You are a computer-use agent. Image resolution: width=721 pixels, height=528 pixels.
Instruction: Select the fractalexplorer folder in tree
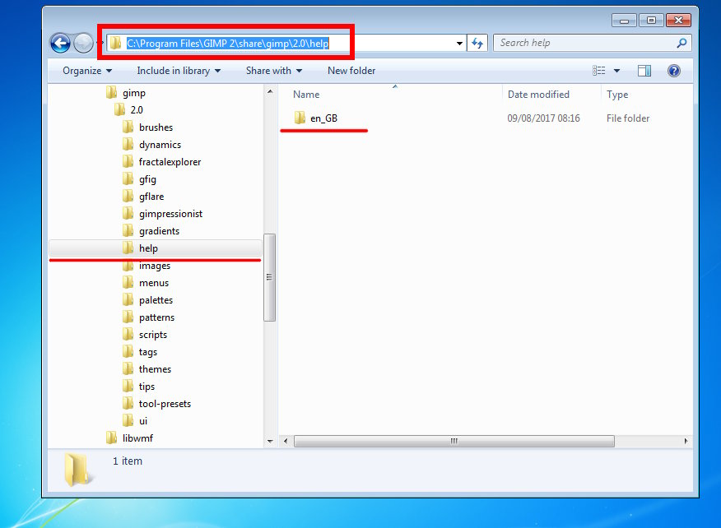[170, 162]
